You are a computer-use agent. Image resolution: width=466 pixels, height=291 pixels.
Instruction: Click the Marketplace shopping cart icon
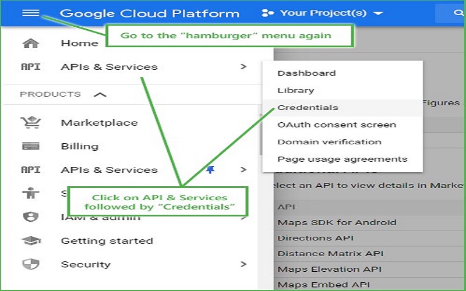click(31, 122)
